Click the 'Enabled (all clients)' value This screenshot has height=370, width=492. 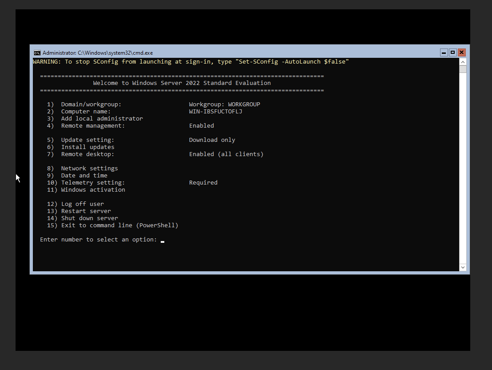point(226,154)
